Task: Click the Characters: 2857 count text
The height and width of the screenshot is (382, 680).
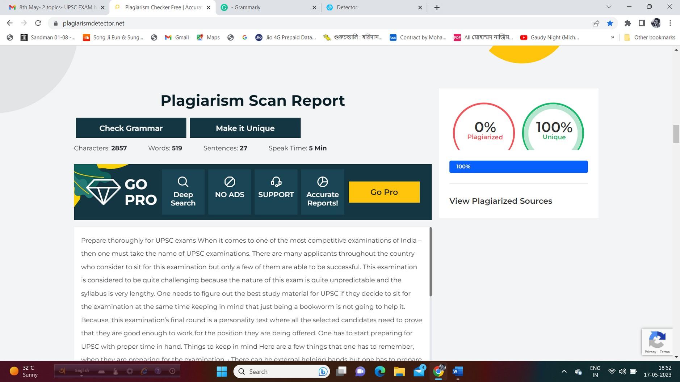Action: [100, 148]
